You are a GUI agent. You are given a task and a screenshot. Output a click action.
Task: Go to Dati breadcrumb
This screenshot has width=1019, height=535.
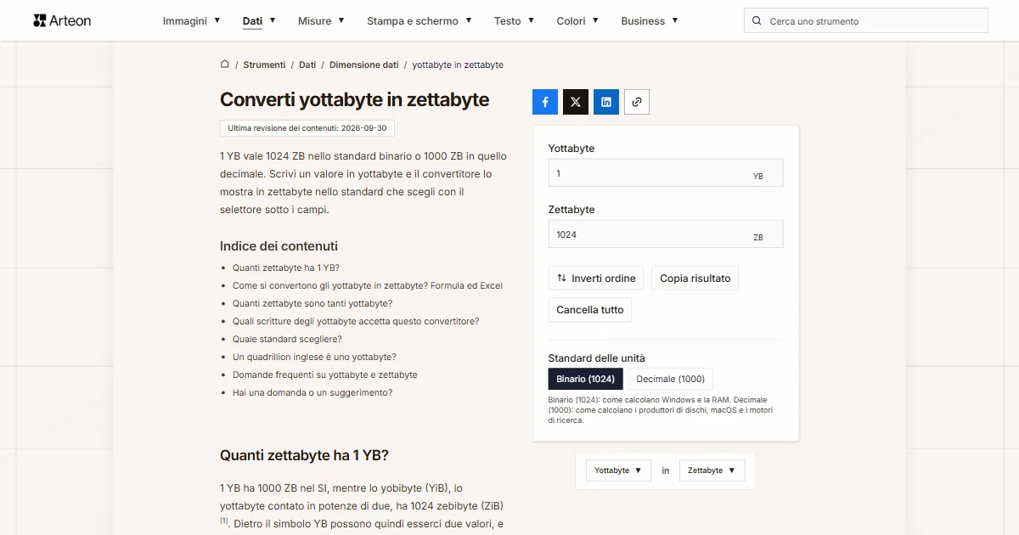coord(307,65)
